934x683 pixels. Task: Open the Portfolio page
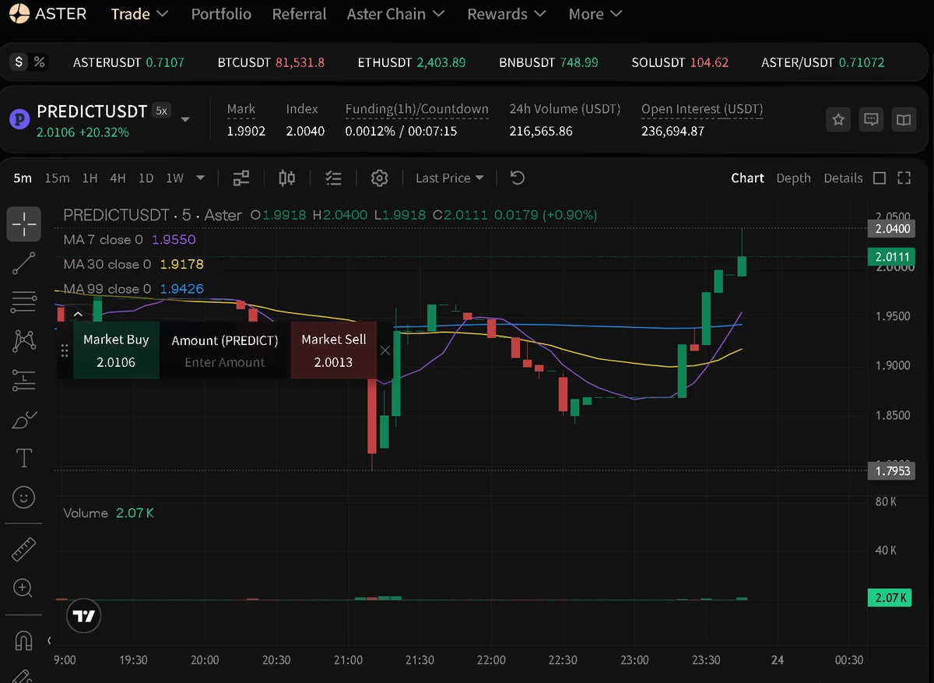pyautogui.click(x=221, y=14)
